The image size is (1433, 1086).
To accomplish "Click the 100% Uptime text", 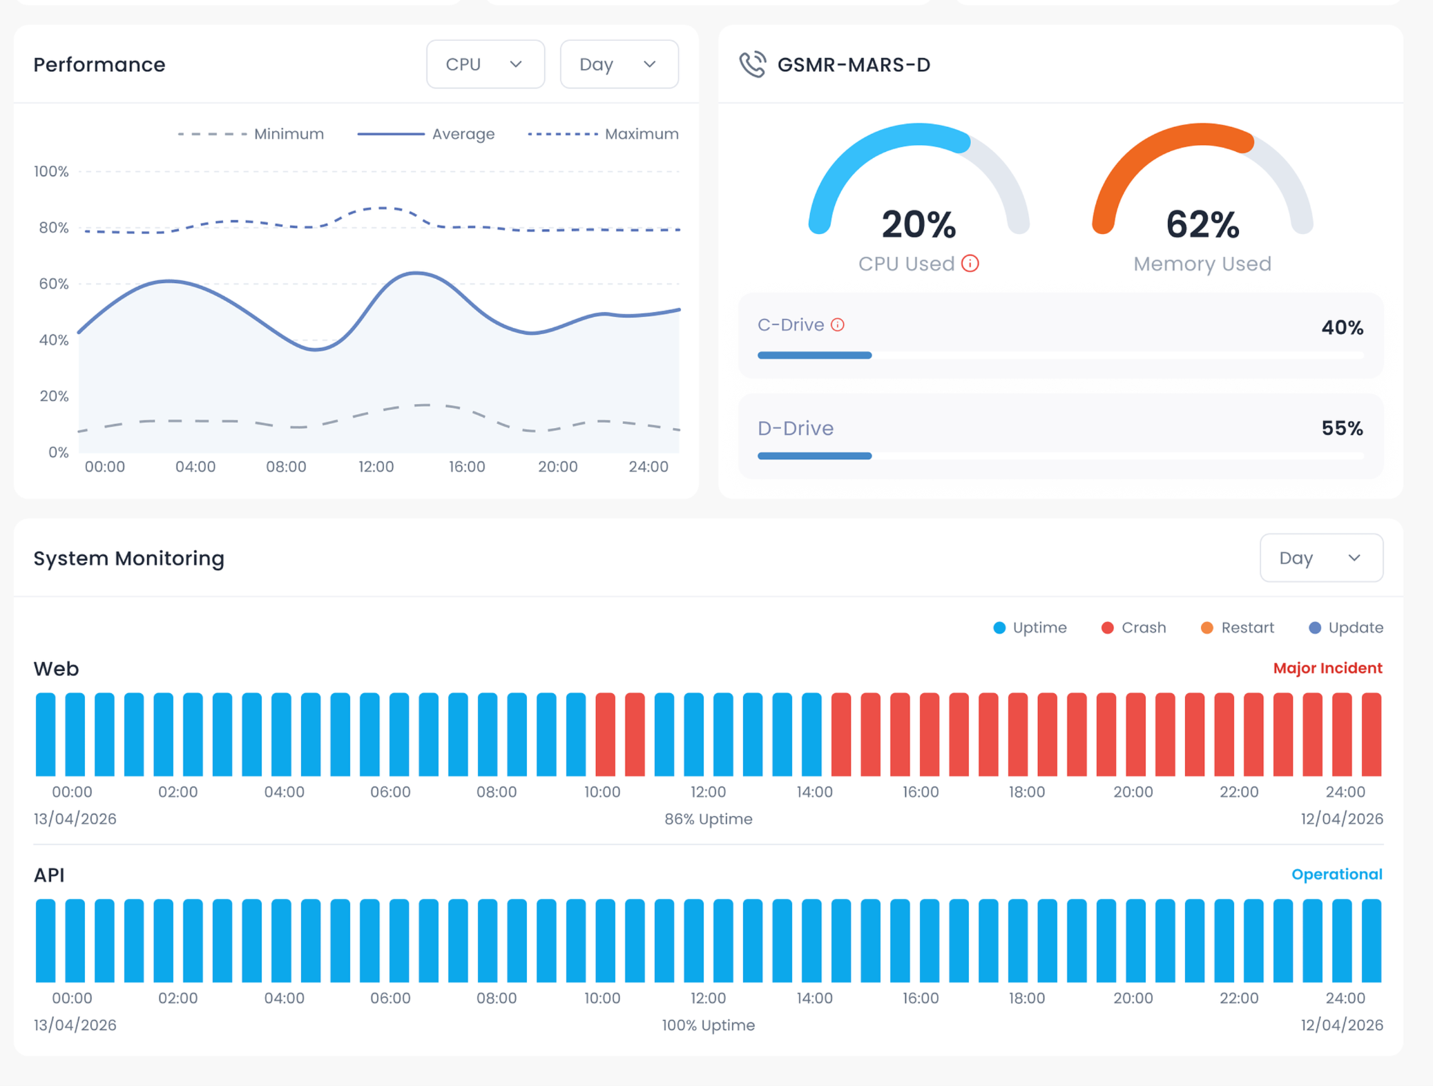I will (x=709, y=1025).
